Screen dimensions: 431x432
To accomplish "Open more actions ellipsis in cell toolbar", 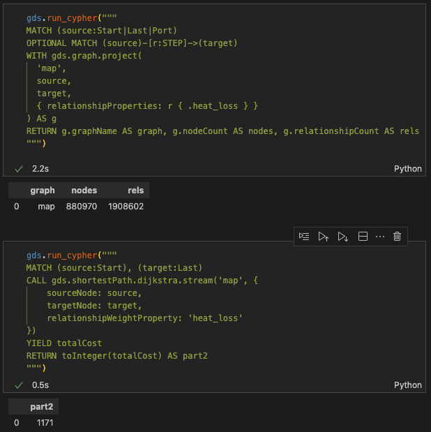I will pos(380,237).
